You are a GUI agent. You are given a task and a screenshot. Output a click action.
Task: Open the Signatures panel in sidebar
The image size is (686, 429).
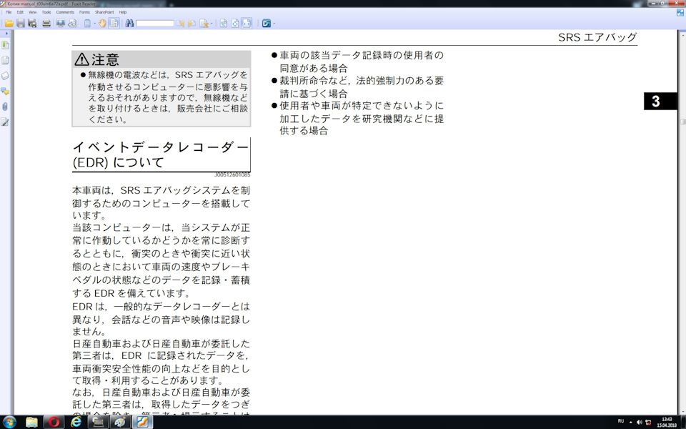[5, 122]
